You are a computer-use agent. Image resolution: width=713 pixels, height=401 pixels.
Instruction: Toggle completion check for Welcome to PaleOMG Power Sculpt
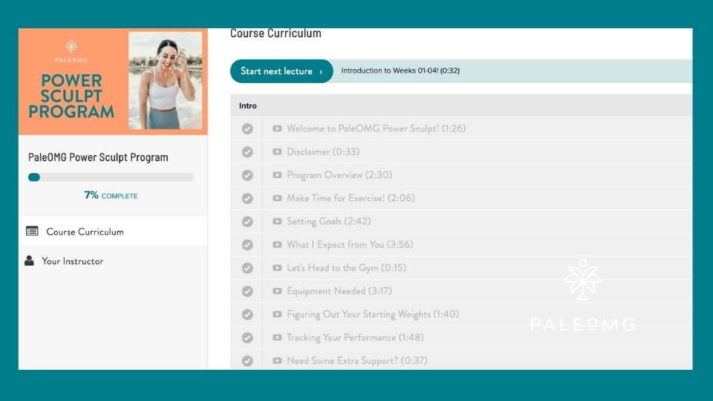coord(247,128)
